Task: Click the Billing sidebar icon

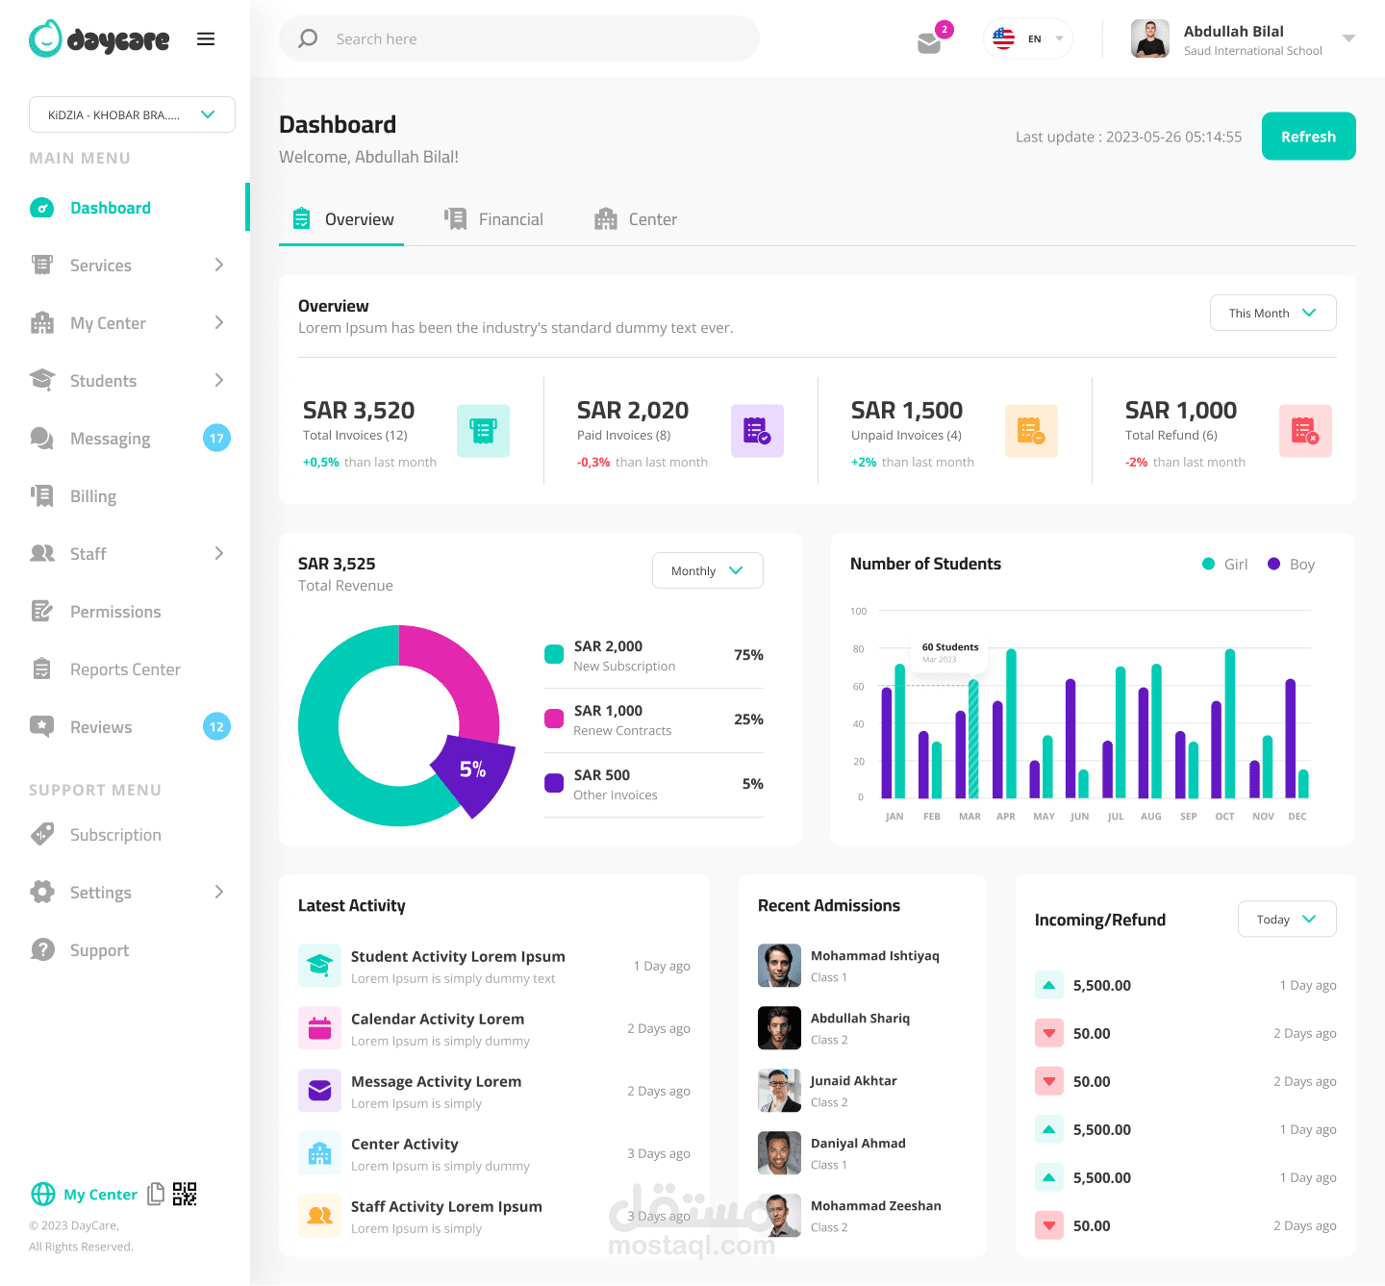Action: coord(42,496)
